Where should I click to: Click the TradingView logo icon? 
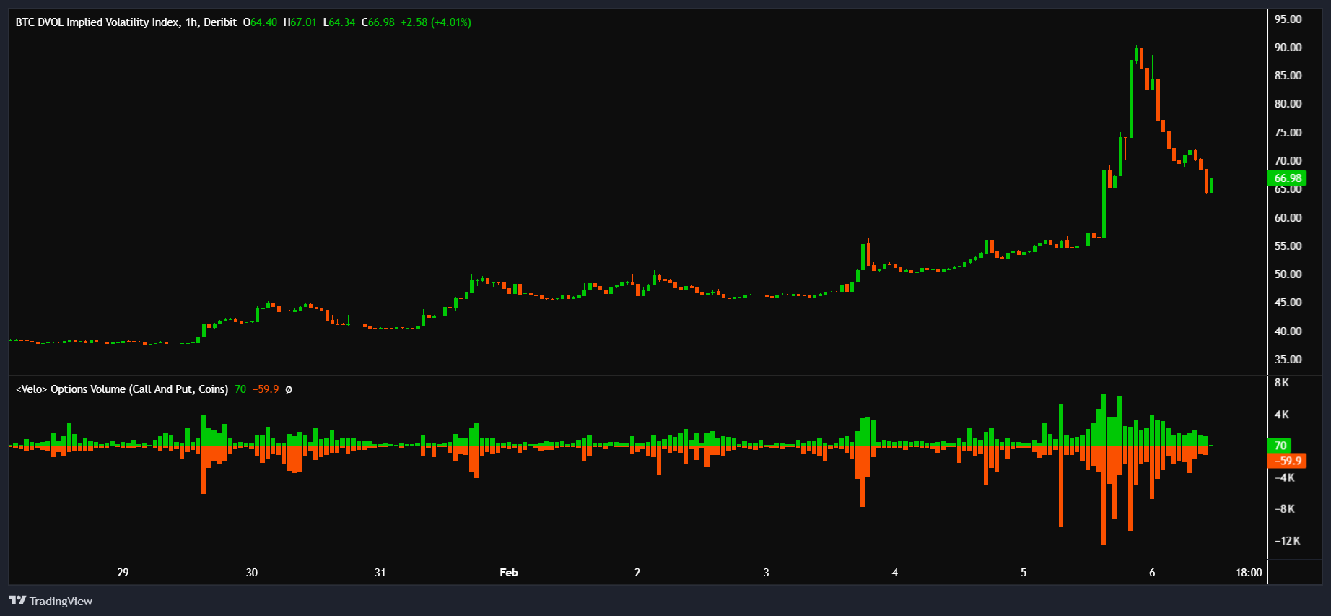click(x=17, y=601)
